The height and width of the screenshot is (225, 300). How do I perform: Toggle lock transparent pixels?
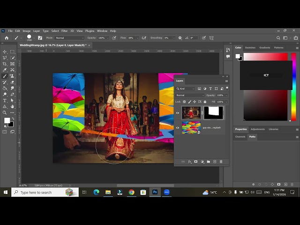(x=184, y=102)
